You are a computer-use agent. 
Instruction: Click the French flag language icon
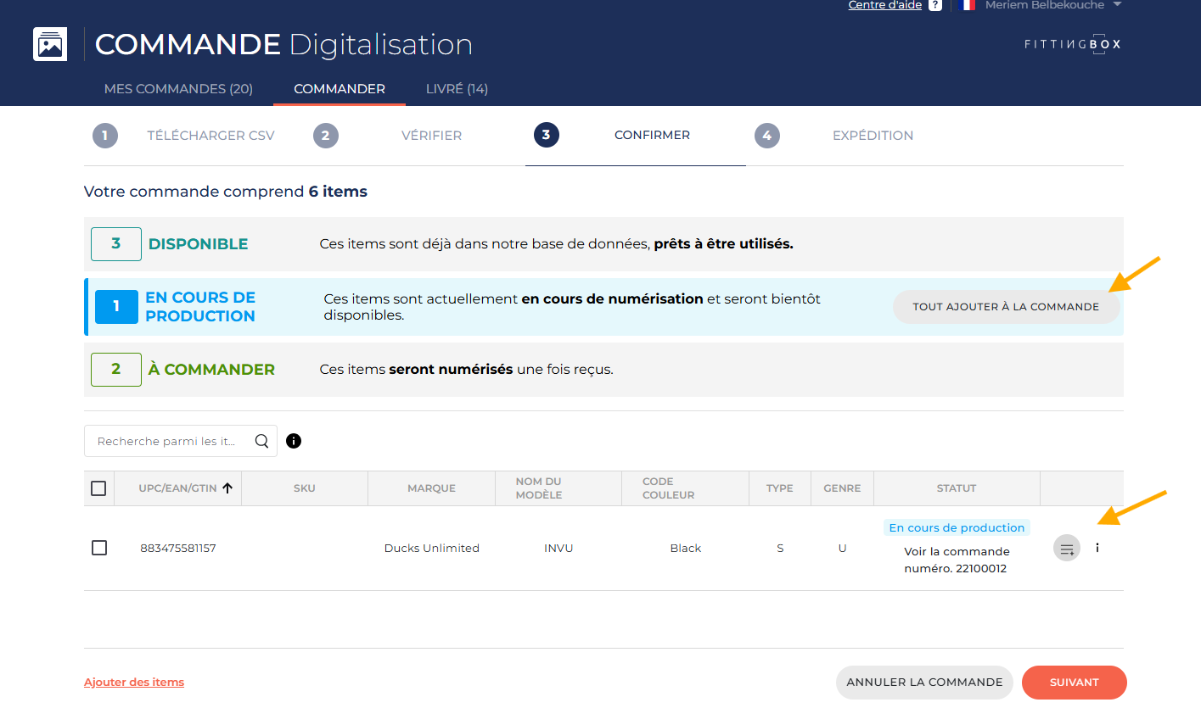tap(966, 5)
